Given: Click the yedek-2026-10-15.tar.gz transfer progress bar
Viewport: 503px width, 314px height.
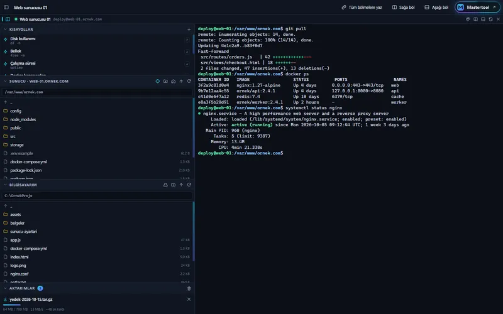Looking at the screenshot, I should click(x=97, y=305).
